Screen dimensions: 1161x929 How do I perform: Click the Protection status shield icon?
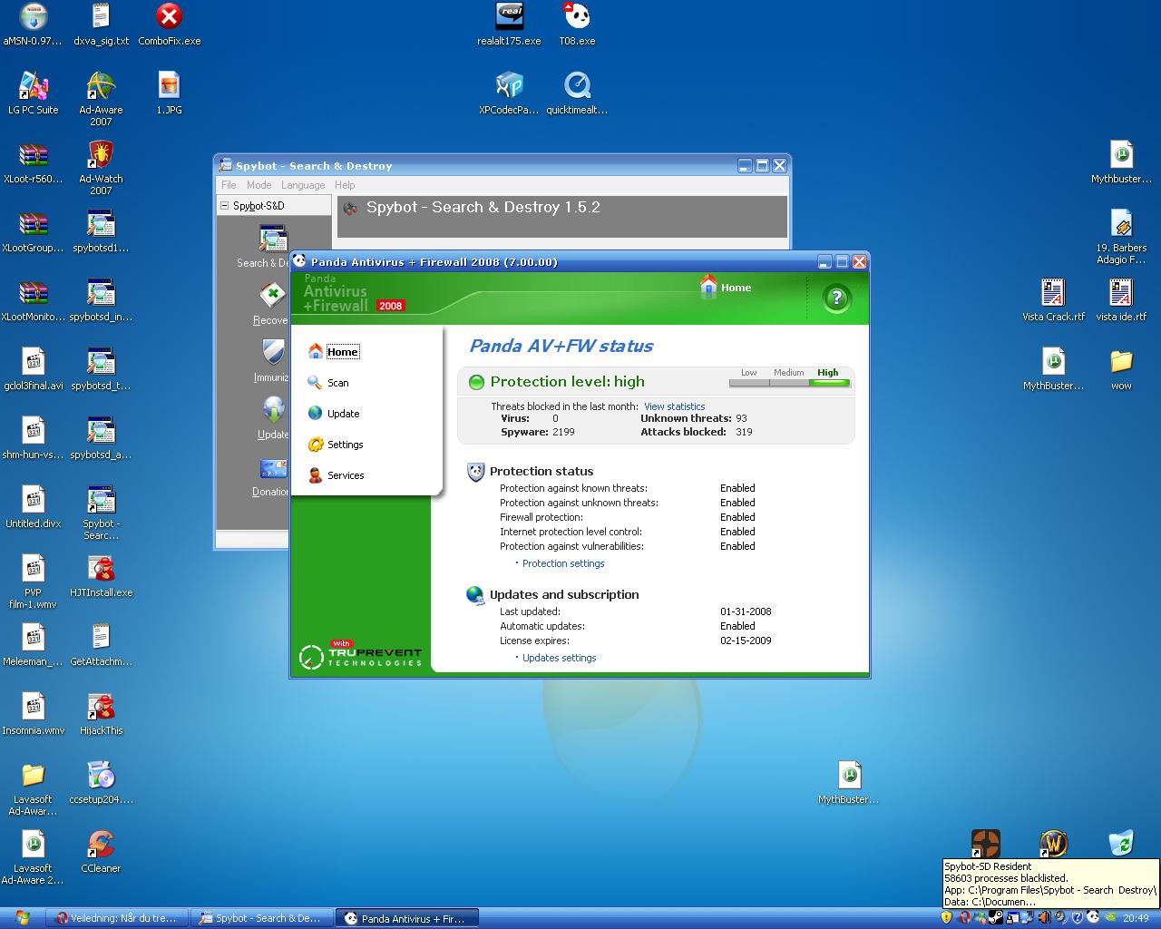pos(475,472)
